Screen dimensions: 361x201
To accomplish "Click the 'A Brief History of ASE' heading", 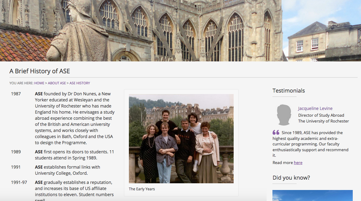I will pos(40,71).
